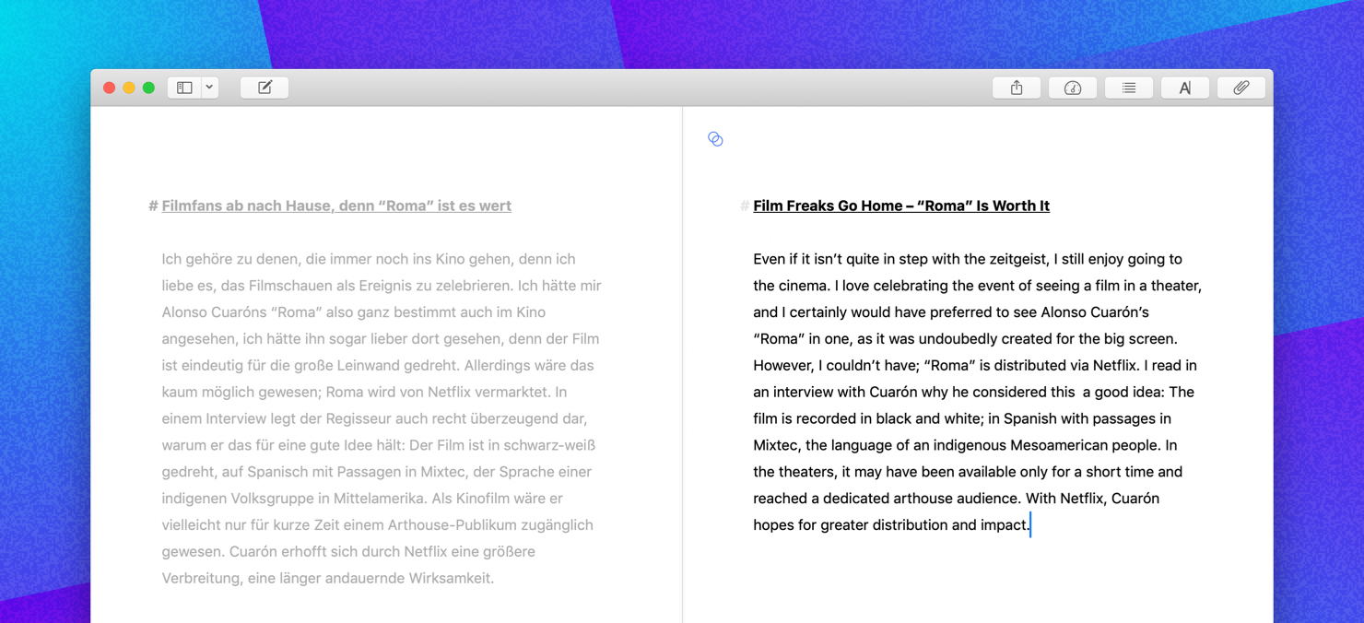
Task: Open the outline navigation list icon
Action: pyautogui.click(x=1129, y=88)
